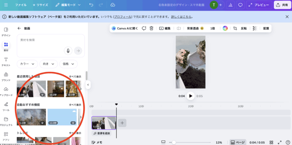
Task: Check the cloud save status icon
Action: click(113, 5)
